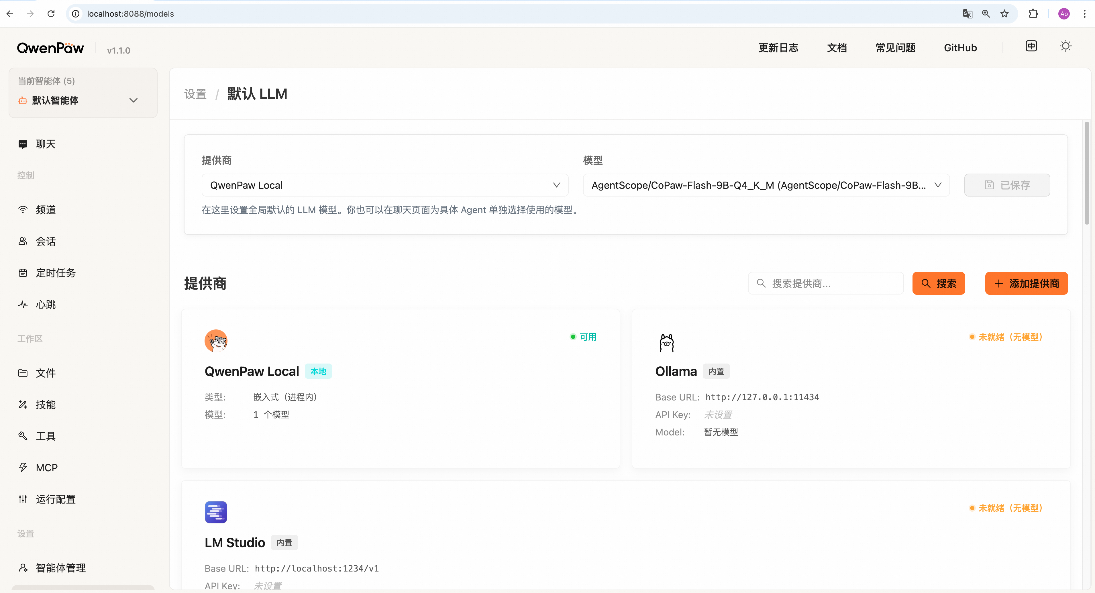Open the QwenPaw Local provider card title
1095x593 pixels.
point(252,371)
